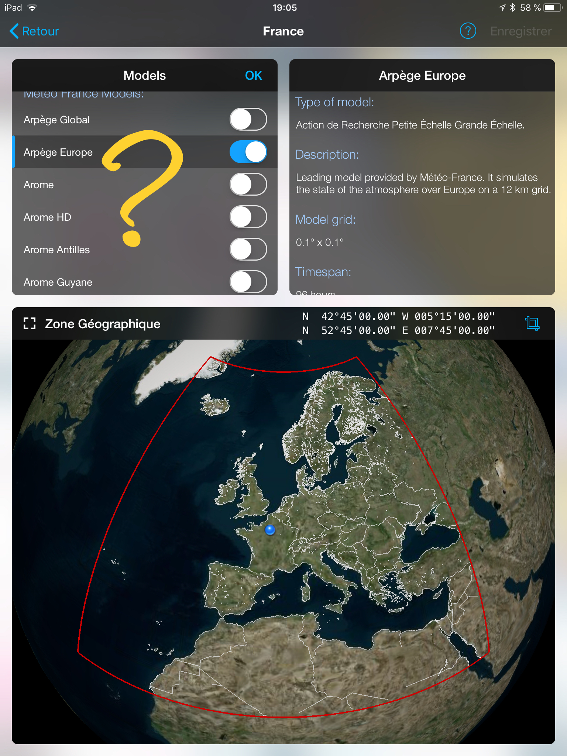Image resolution: width=567 pixels, height=756 pixels.
Task: Tap the Enregistrer save button
Action: 521,31
